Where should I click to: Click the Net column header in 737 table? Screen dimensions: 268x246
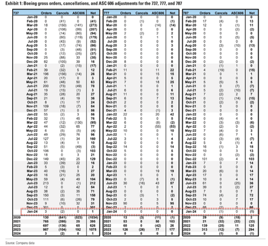coord(93,13)
